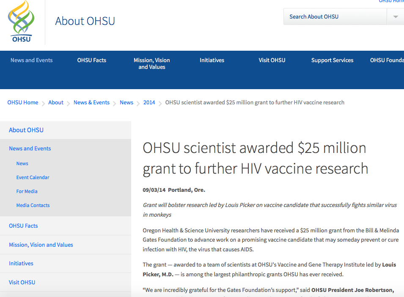Go to OHSU Home breadcrumb

pos(23,102)
